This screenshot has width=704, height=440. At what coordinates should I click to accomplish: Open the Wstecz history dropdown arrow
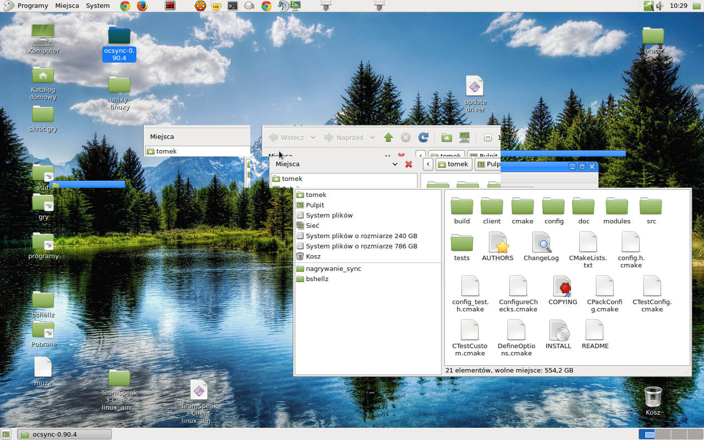[x=313, y=137]
